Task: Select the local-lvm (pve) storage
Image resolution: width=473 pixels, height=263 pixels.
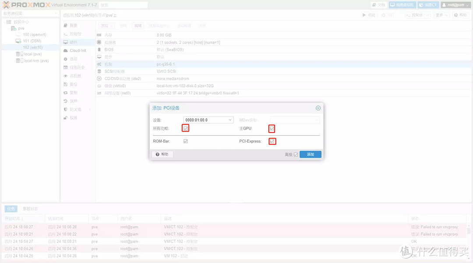Action: [36, 60]
